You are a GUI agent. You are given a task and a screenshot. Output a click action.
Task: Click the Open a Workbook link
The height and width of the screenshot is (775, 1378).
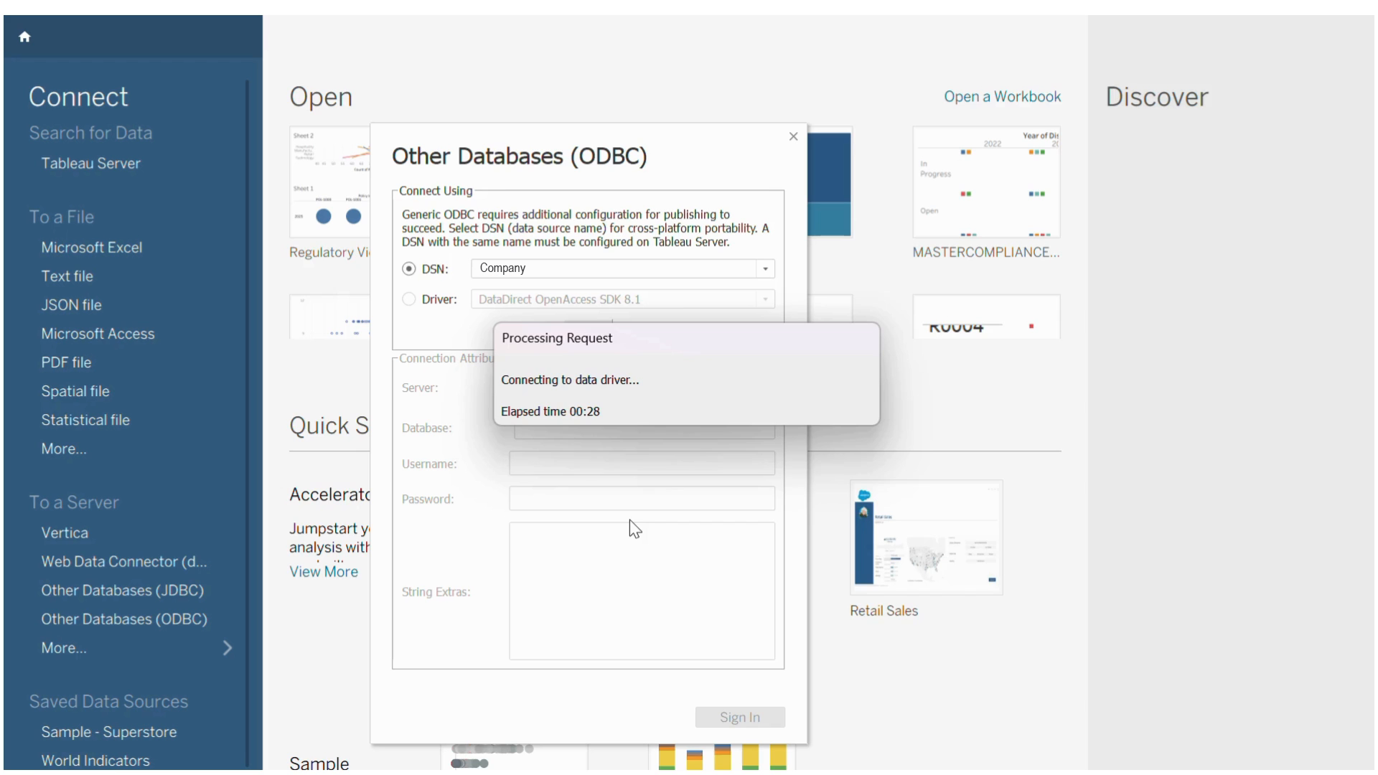(x=1002, y=97)
